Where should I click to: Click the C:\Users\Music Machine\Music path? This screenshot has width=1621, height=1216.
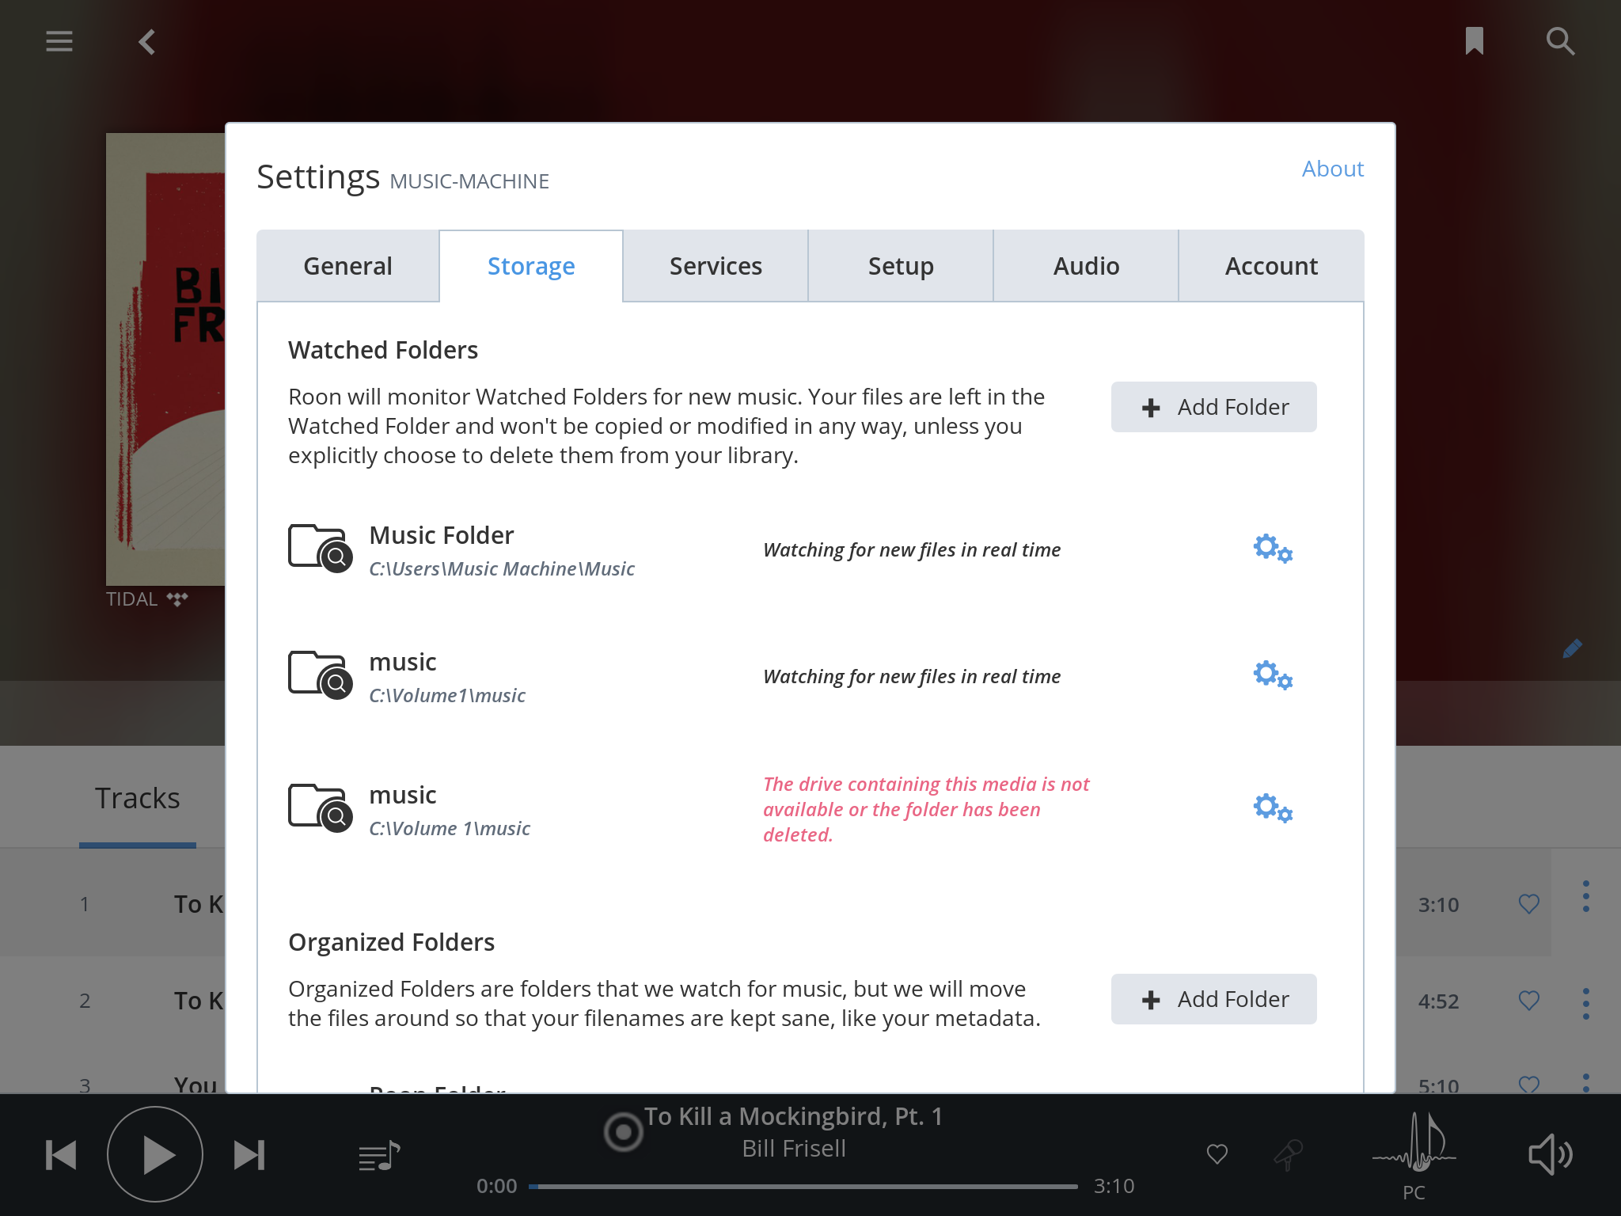[x=502, y=569]
